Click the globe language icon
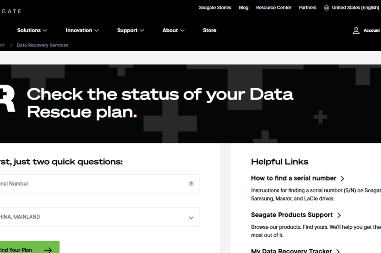The height and width of the screenshot is (253, 381). (x=326, y=8)
